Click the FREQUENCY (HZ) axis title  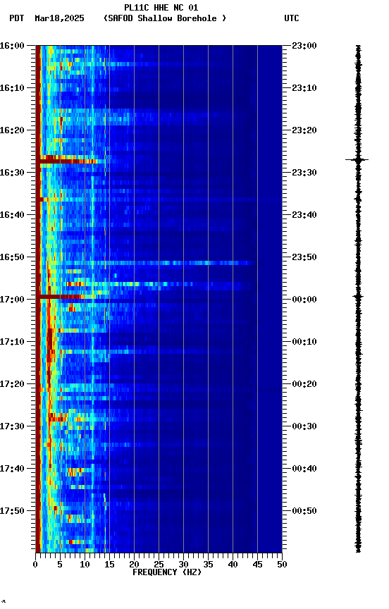pyautogui.click(x=167, y=572)
